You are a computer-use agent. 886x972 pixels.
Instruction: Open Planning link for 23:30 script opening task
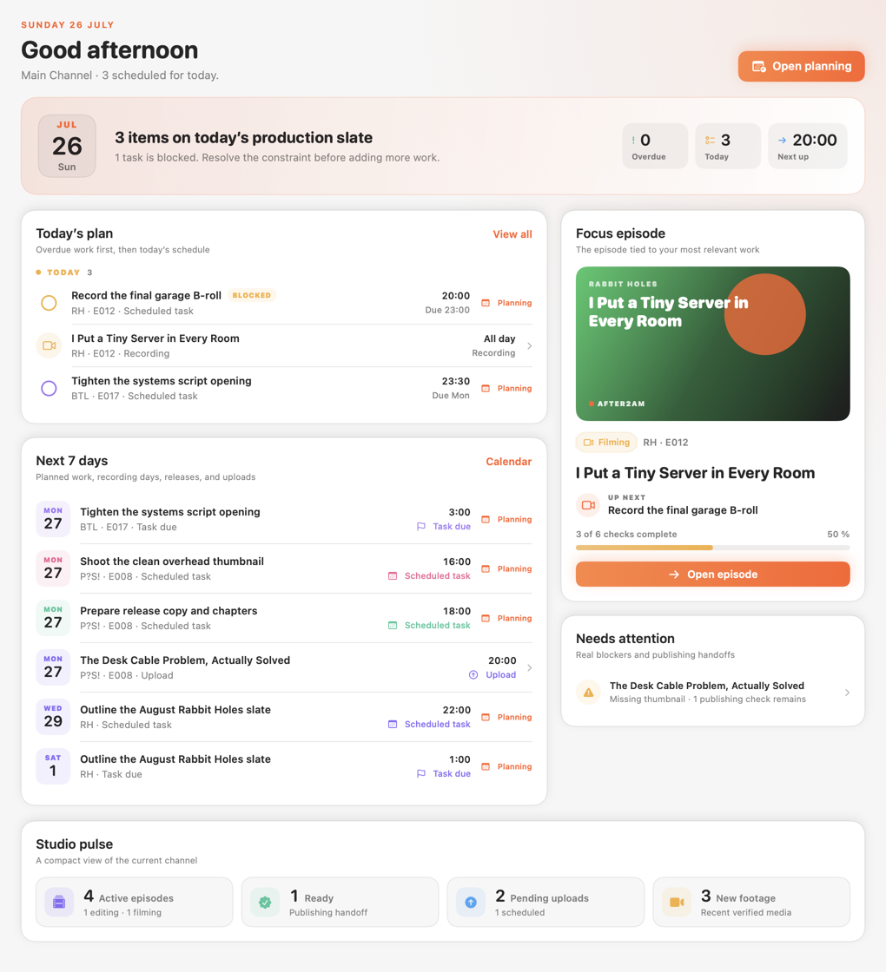[507, 389]
